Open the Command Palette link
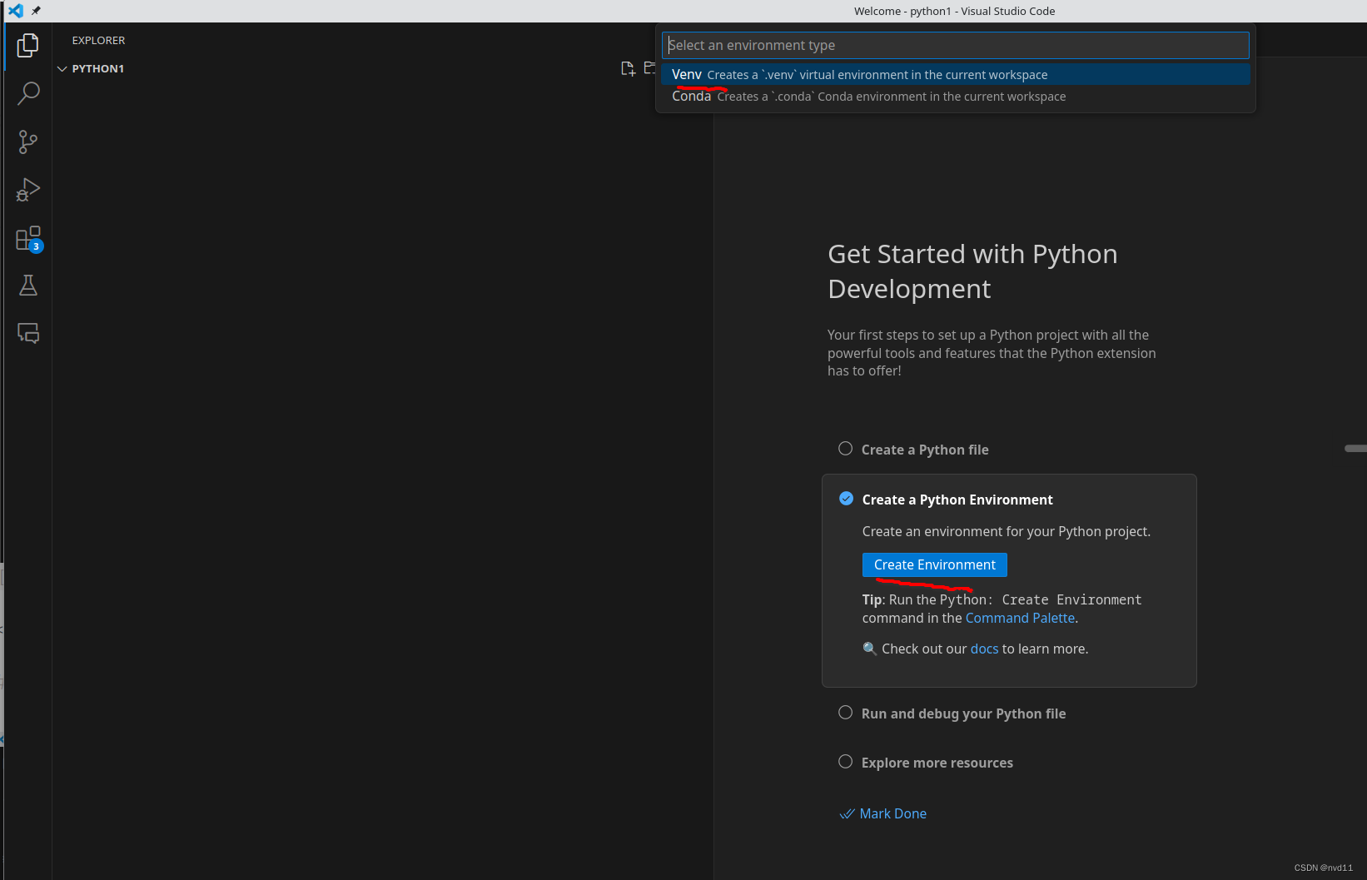 [1020, 618]
